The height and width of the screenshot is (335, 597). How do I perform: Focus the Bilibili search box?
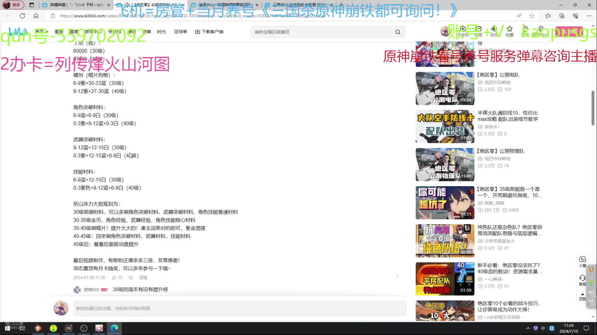[x=322, y=32]
